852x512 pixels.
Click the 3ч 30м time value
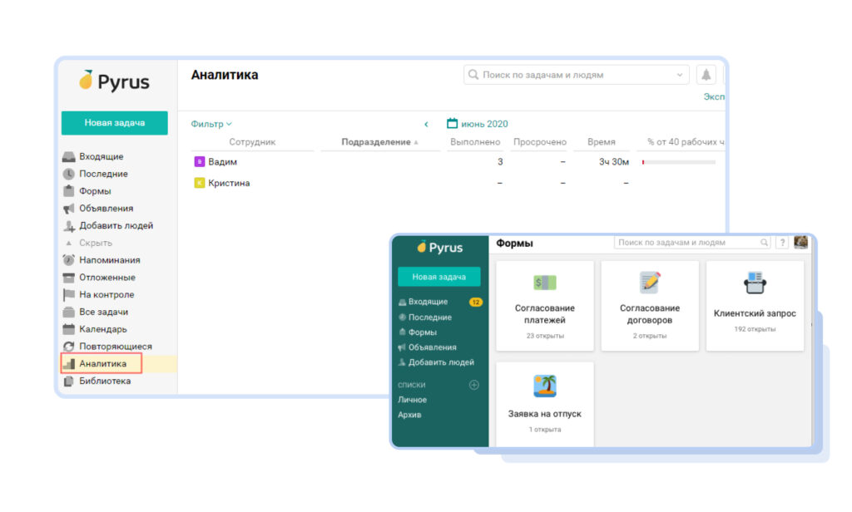click(613, 162)
